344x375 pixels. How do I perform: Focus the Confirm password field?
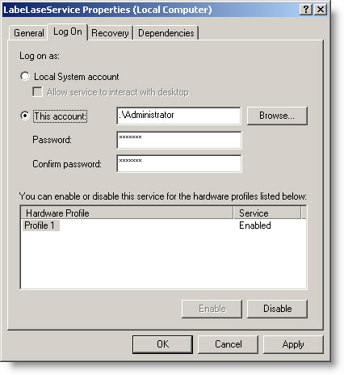[x=179, y=163]
